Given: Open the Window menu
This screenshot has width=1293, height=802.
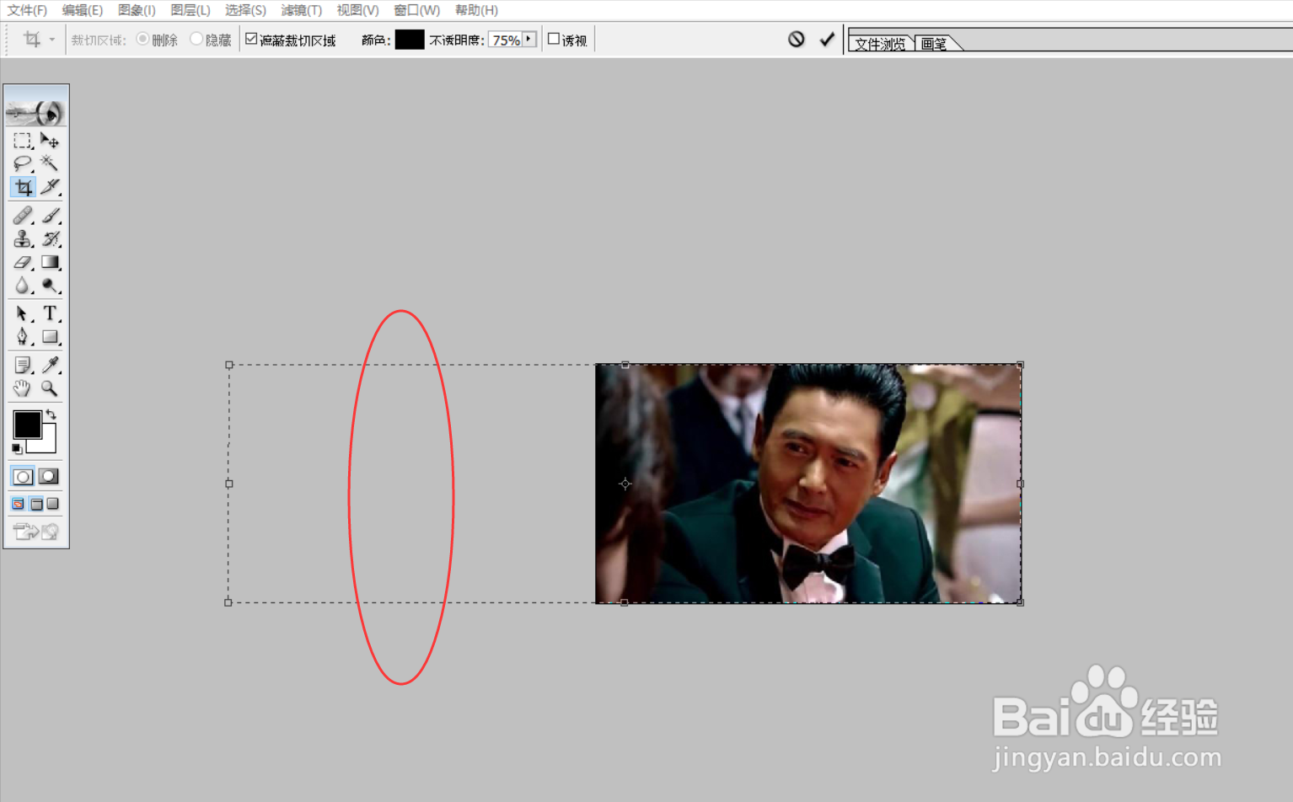Looking at the screenshot, I should (x=417, y=10).
